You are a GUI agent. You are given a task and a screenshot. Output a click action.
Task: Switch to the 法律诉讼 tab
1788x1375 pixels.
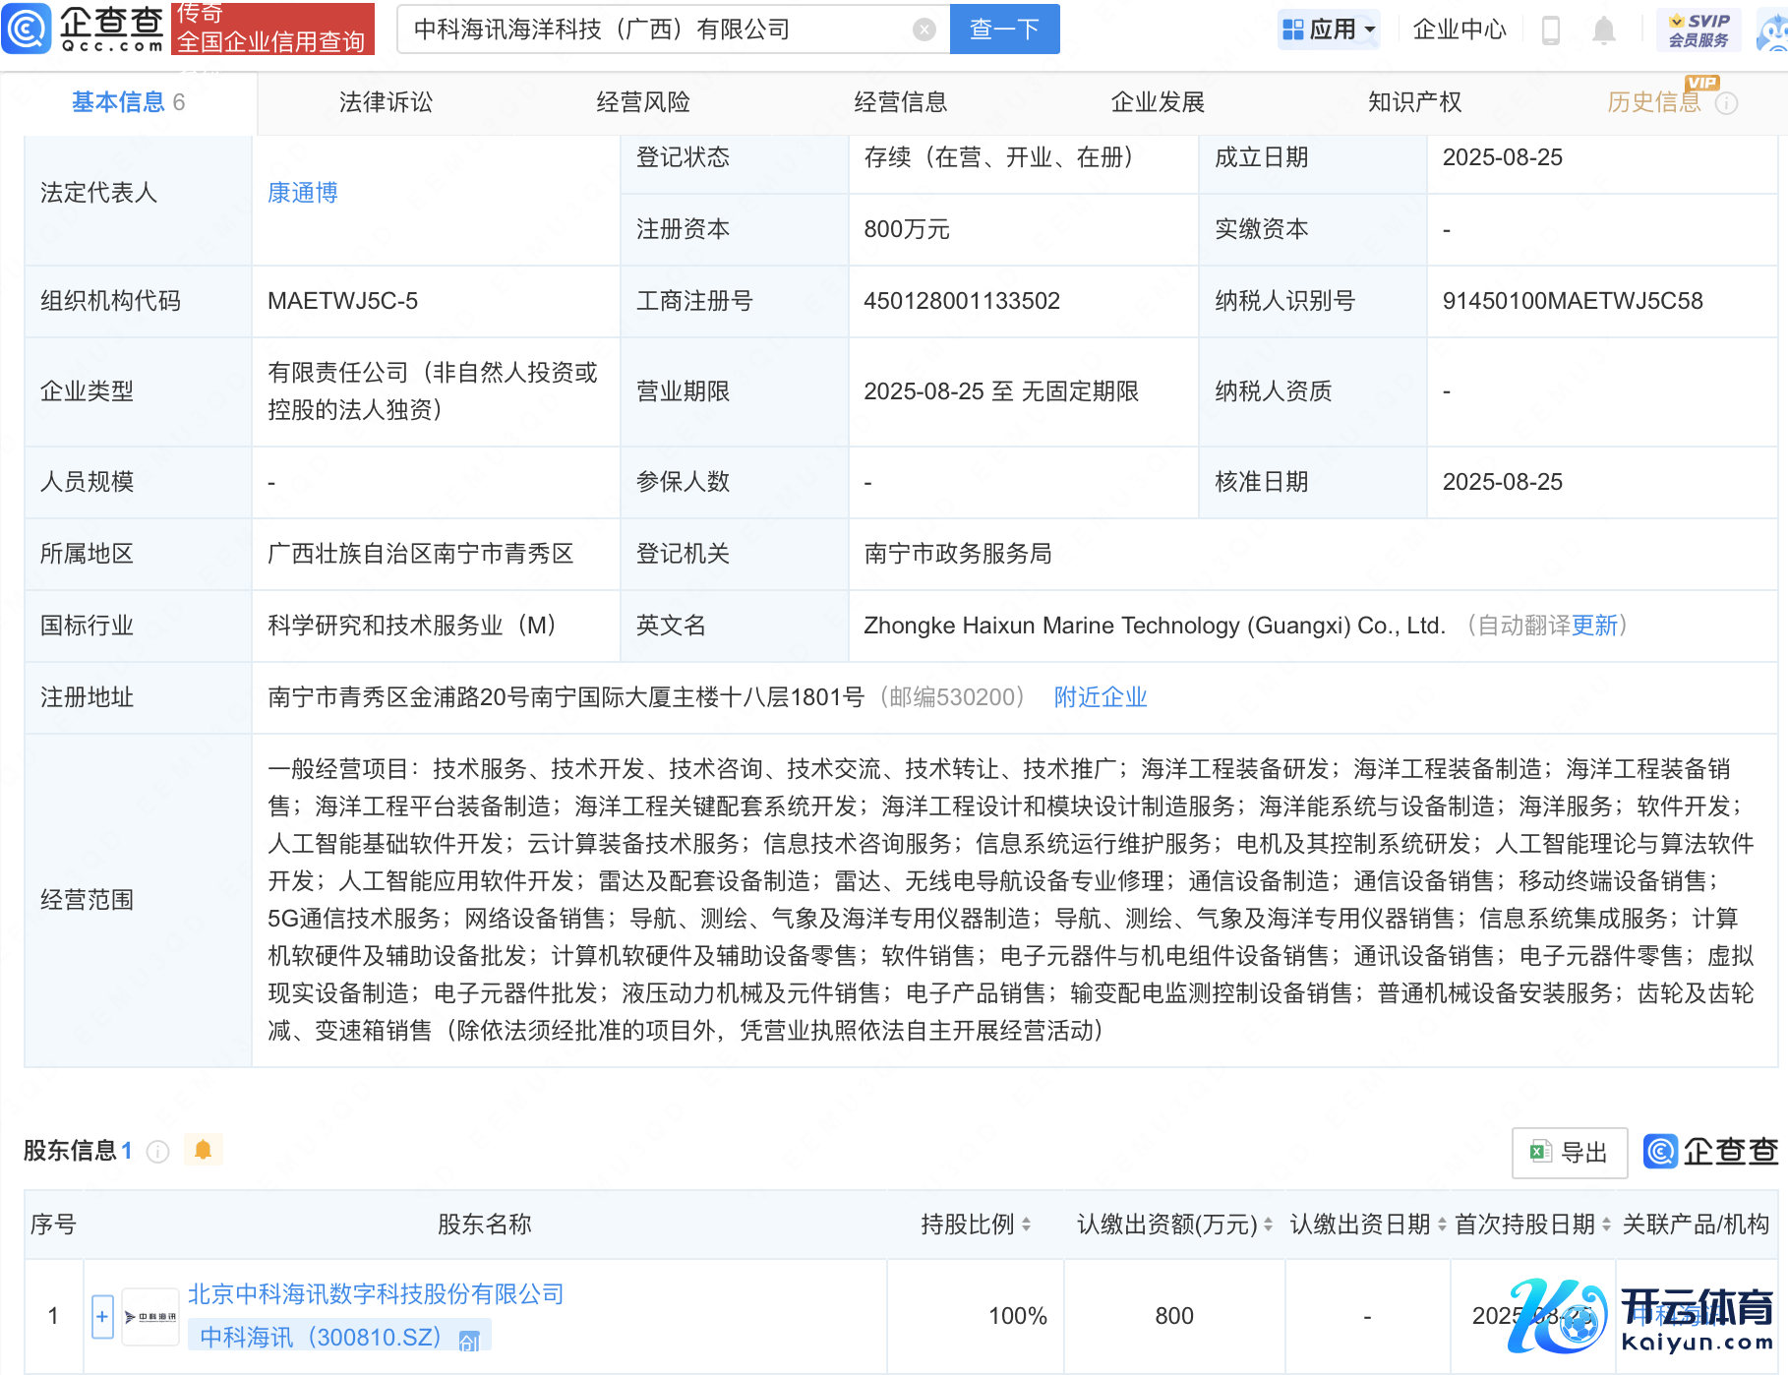386,102
